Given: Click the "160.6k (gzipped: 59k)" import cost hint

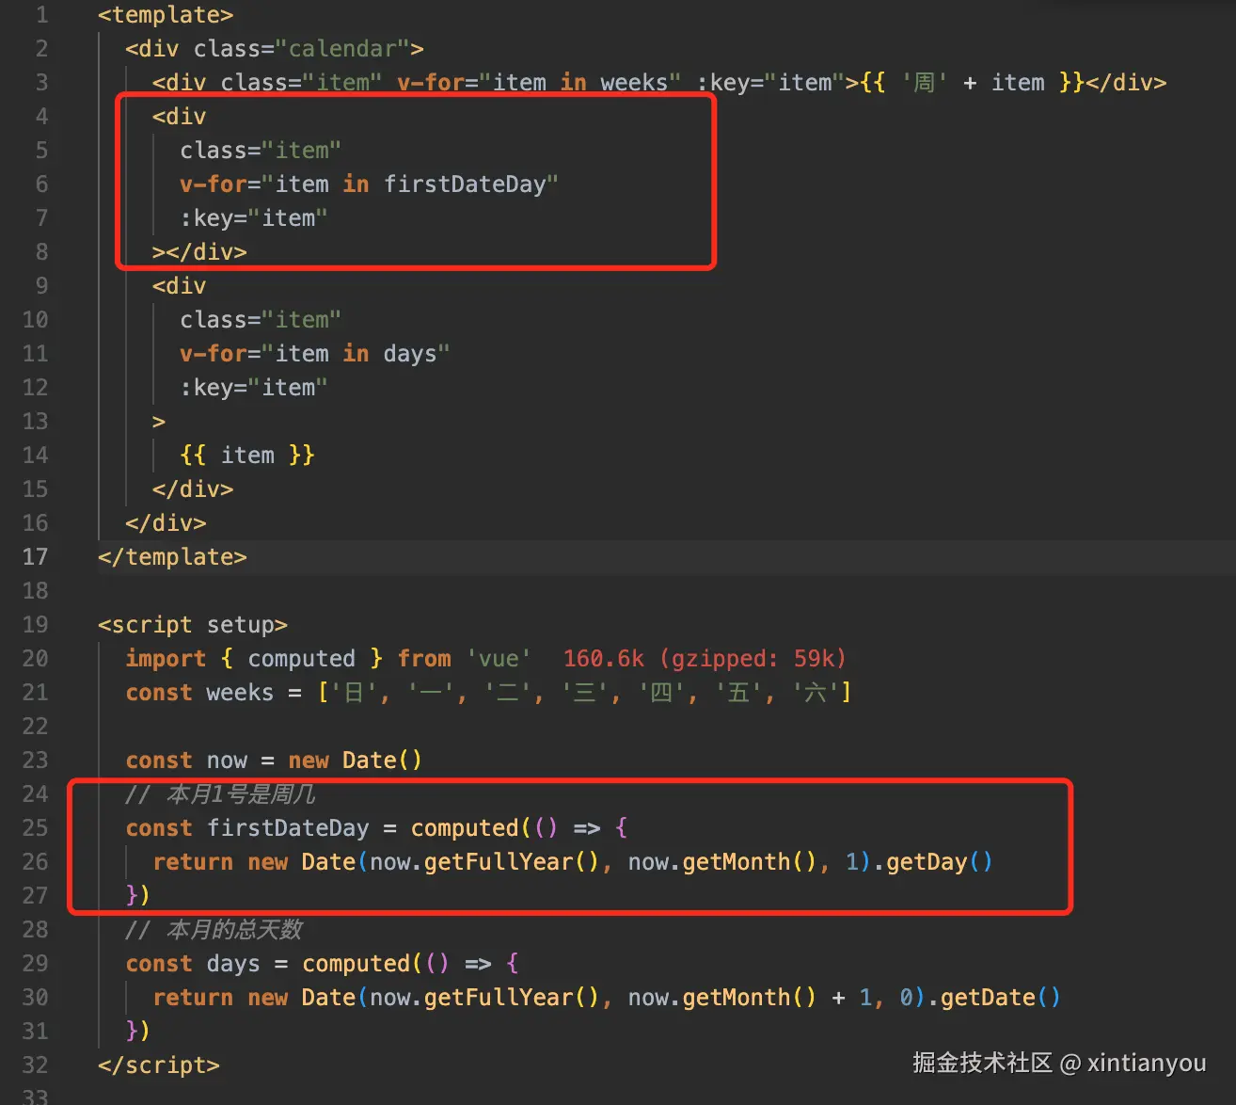Looking at the screenshot, I should click(x=705, y=659).
